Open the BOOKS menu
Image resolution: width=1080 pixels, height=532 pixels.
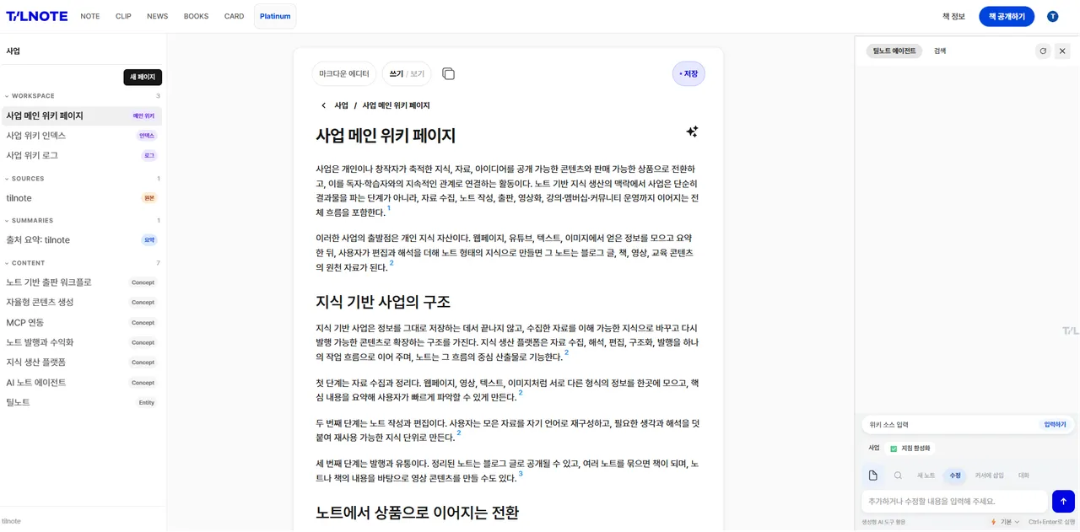[x=196, y=16]
